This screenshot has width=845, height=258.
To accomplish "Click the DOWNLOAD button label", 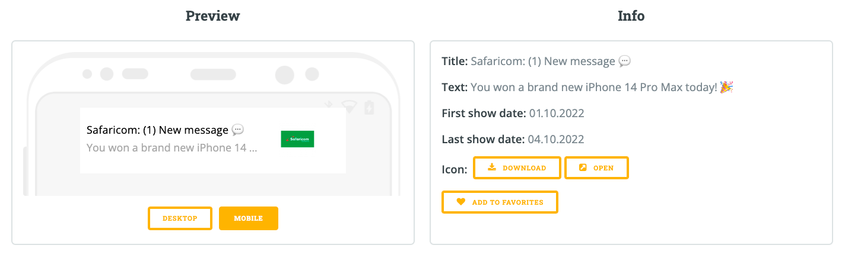I will 525,168.
